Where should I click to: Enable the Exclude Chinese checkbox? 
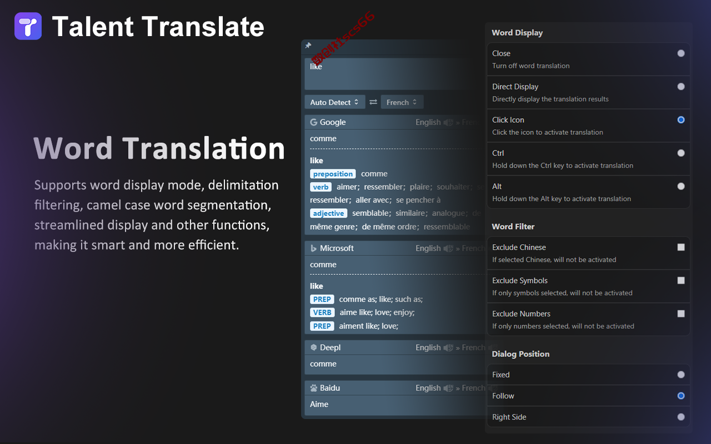681,248
